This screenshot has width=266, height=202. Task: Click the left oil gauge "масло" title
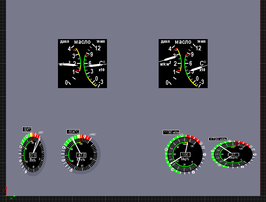pos(82,42)
